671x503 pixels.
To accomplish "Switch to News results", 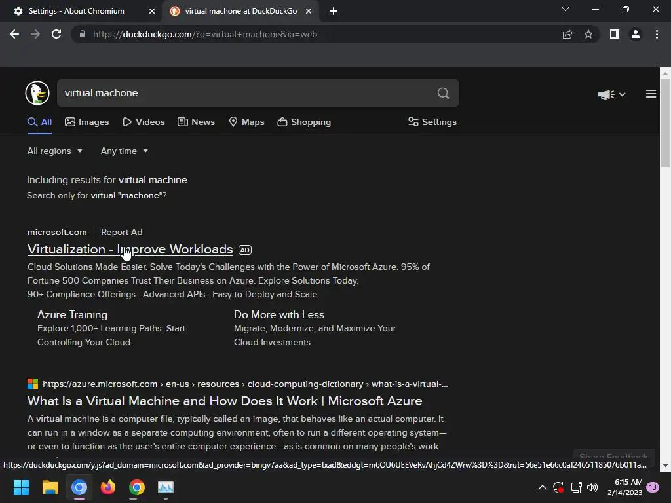I will (x=197, y=122).
